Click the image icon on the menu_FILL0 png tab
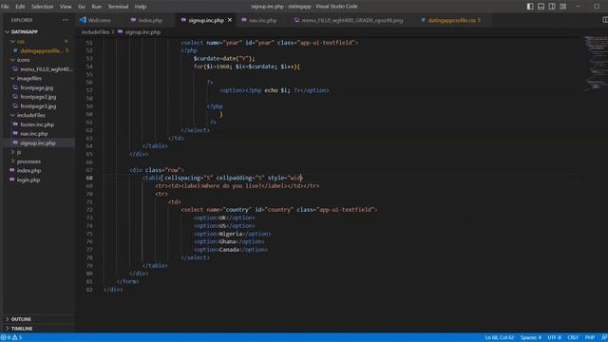The image size is (608, 342). click(296, 20)
